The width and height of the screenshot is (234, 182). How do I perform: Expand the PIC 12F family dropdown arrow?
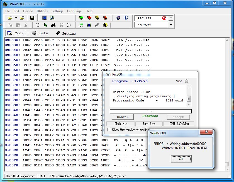pyautogui.click(x=171, y=18)
